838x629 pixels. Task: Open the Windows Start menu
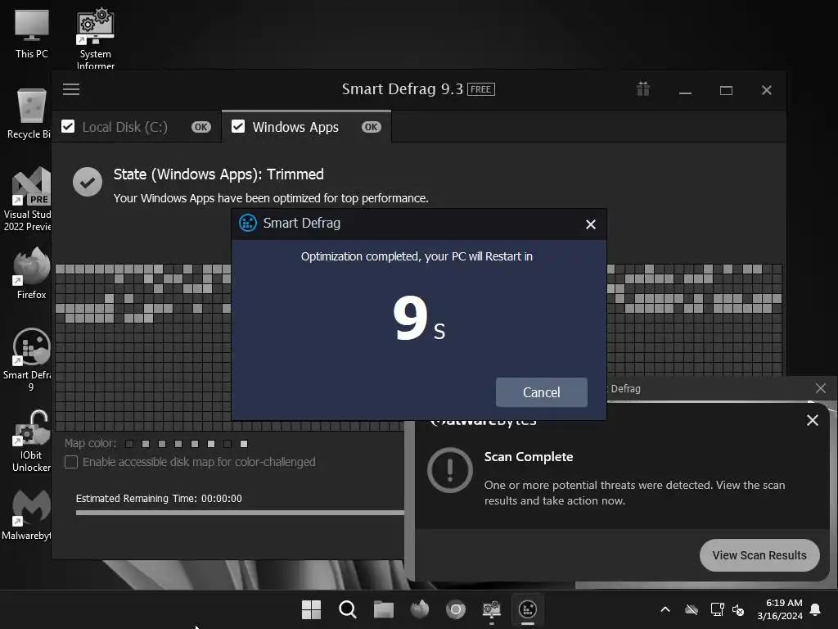point(311,609)
